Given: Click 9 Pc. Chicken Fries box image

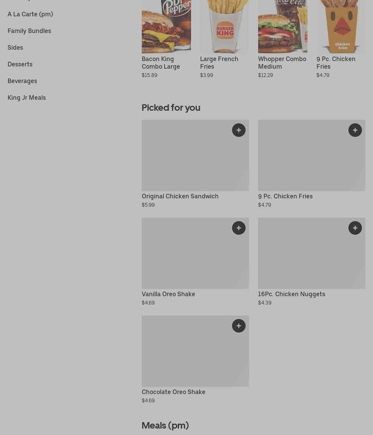Looking at the screenshot, I should [x=341, y=26].
